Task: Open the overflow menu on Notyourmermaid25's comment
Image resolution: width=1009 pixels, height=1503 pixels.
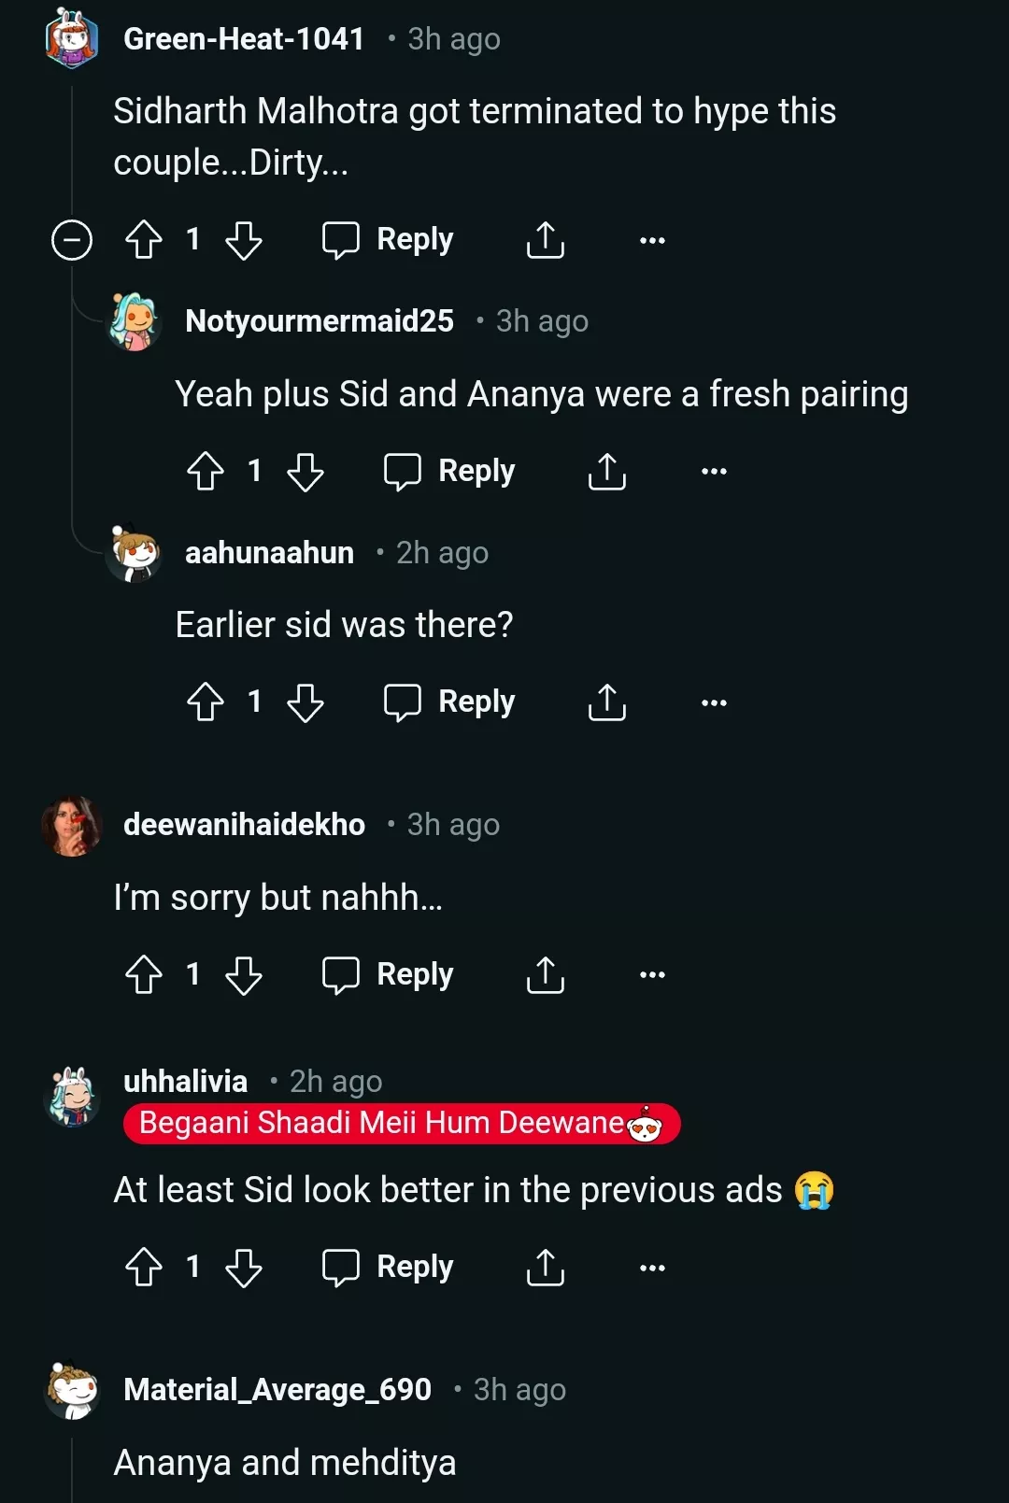Action: pos(713,472)
